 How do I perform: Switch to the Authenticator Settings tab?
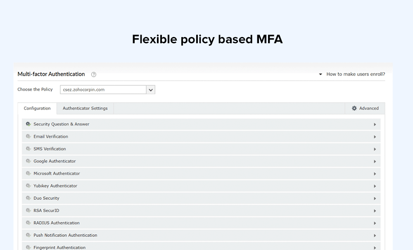tap(85, 108)
